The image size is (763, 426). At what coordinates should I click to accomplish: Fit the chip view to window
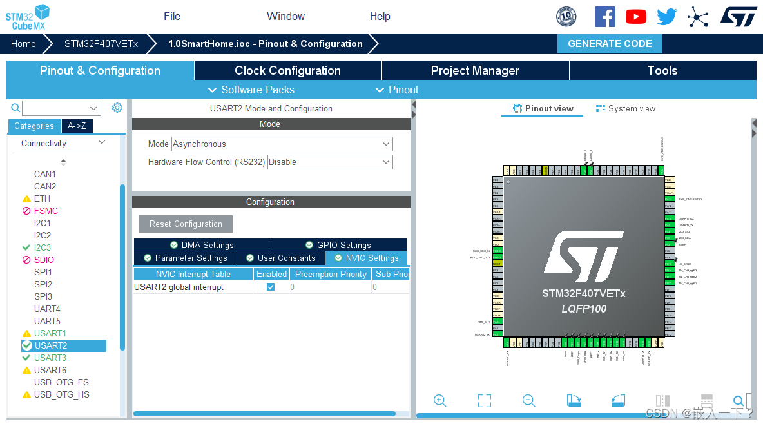(484, 401)
